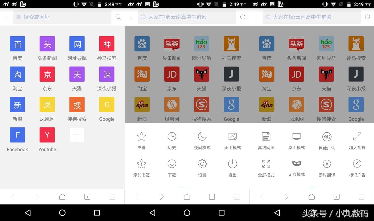Toggle 夜间模式 night mode

202,141
